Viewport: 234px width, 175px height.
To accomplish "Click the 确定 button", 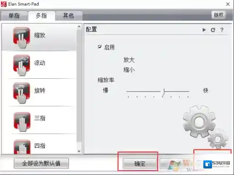I will tap(139, 164).
